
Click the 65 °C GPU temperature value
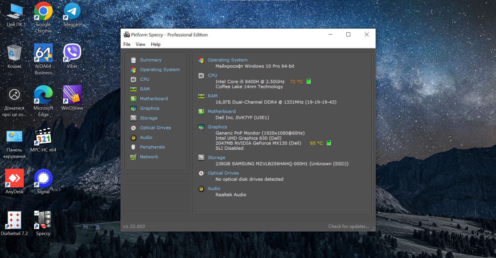click(317, 143)
